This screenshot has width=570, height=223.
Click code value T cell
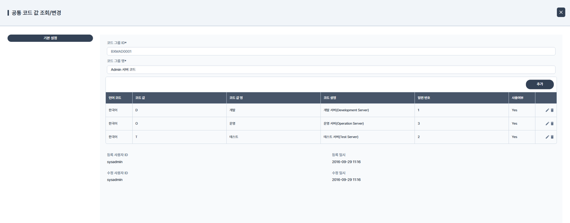[179, 137]
